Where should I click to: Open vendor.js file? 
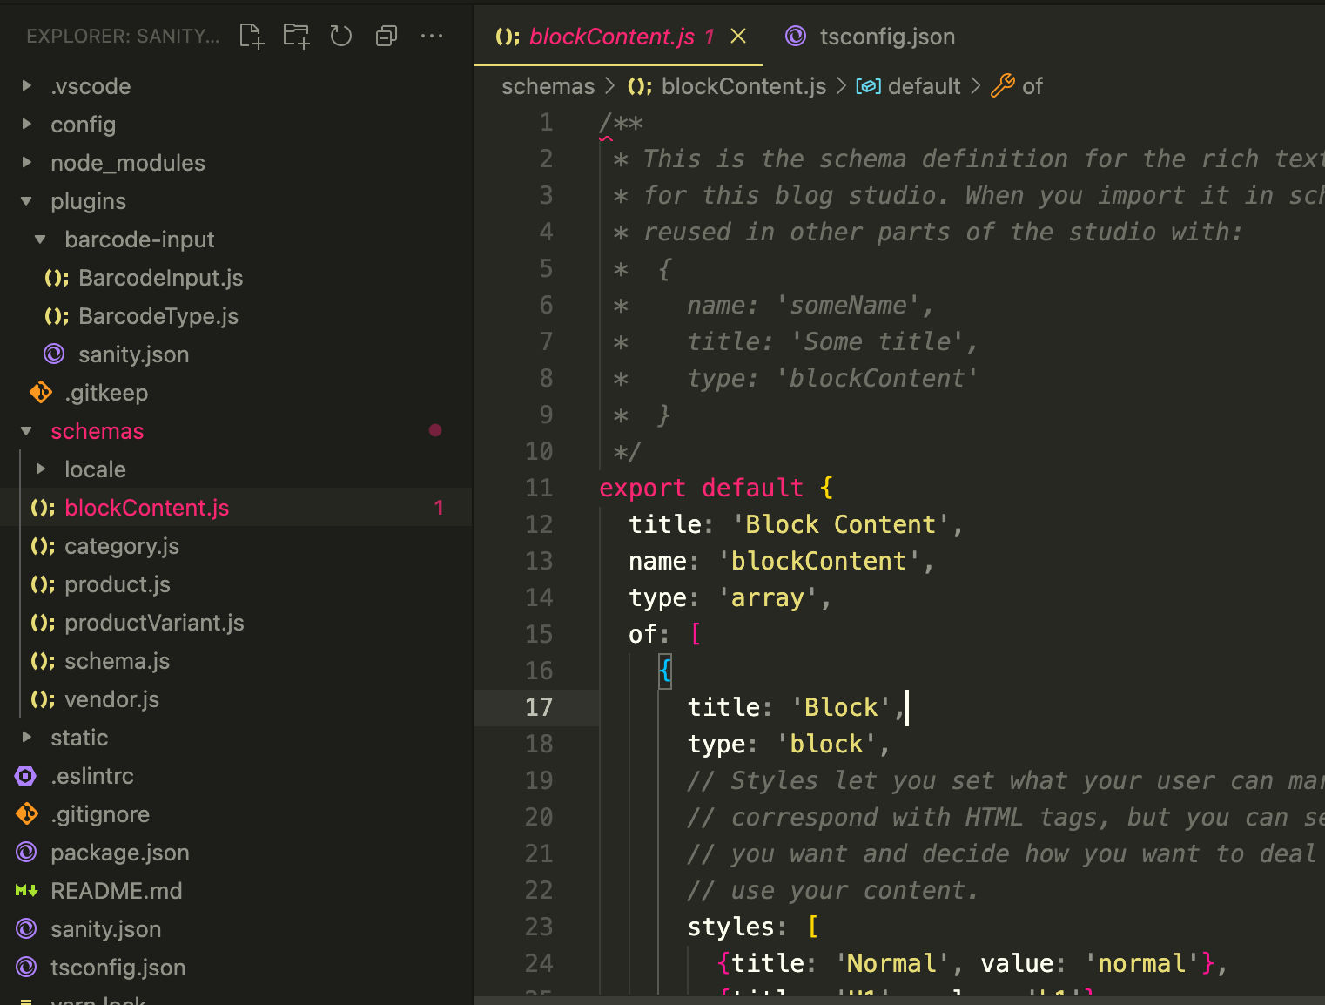tap(237, 699)
